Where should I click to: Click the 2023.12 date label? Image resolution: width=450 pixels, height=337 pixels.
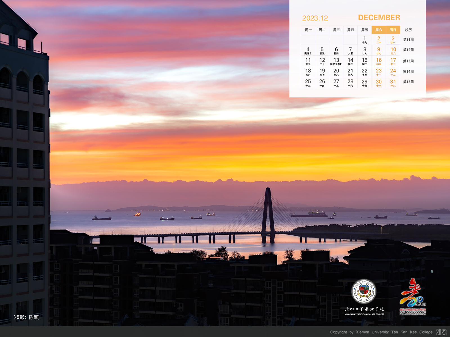(315, 18)
